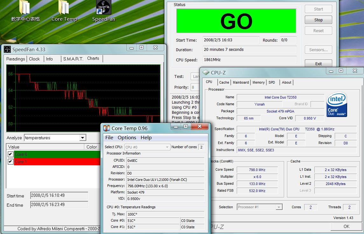Switch to SpeedFan Readings tab

click(16, 59)
